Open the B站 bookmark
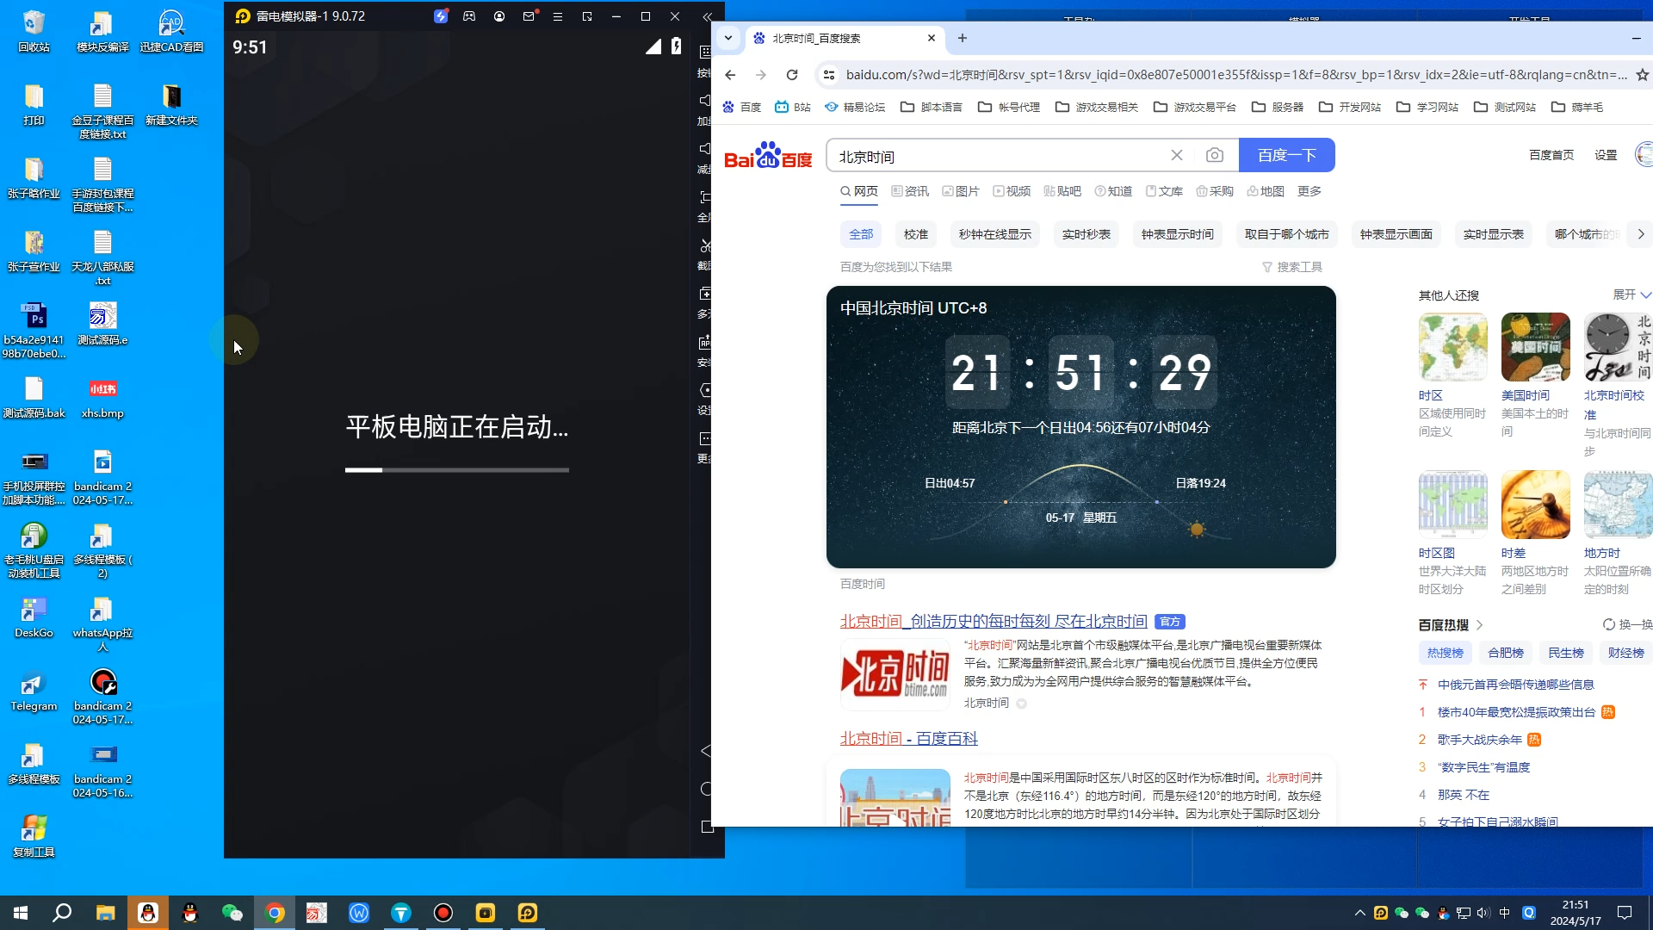The height and width of the screenshot is (930, 1653). (x=793, y=107)
